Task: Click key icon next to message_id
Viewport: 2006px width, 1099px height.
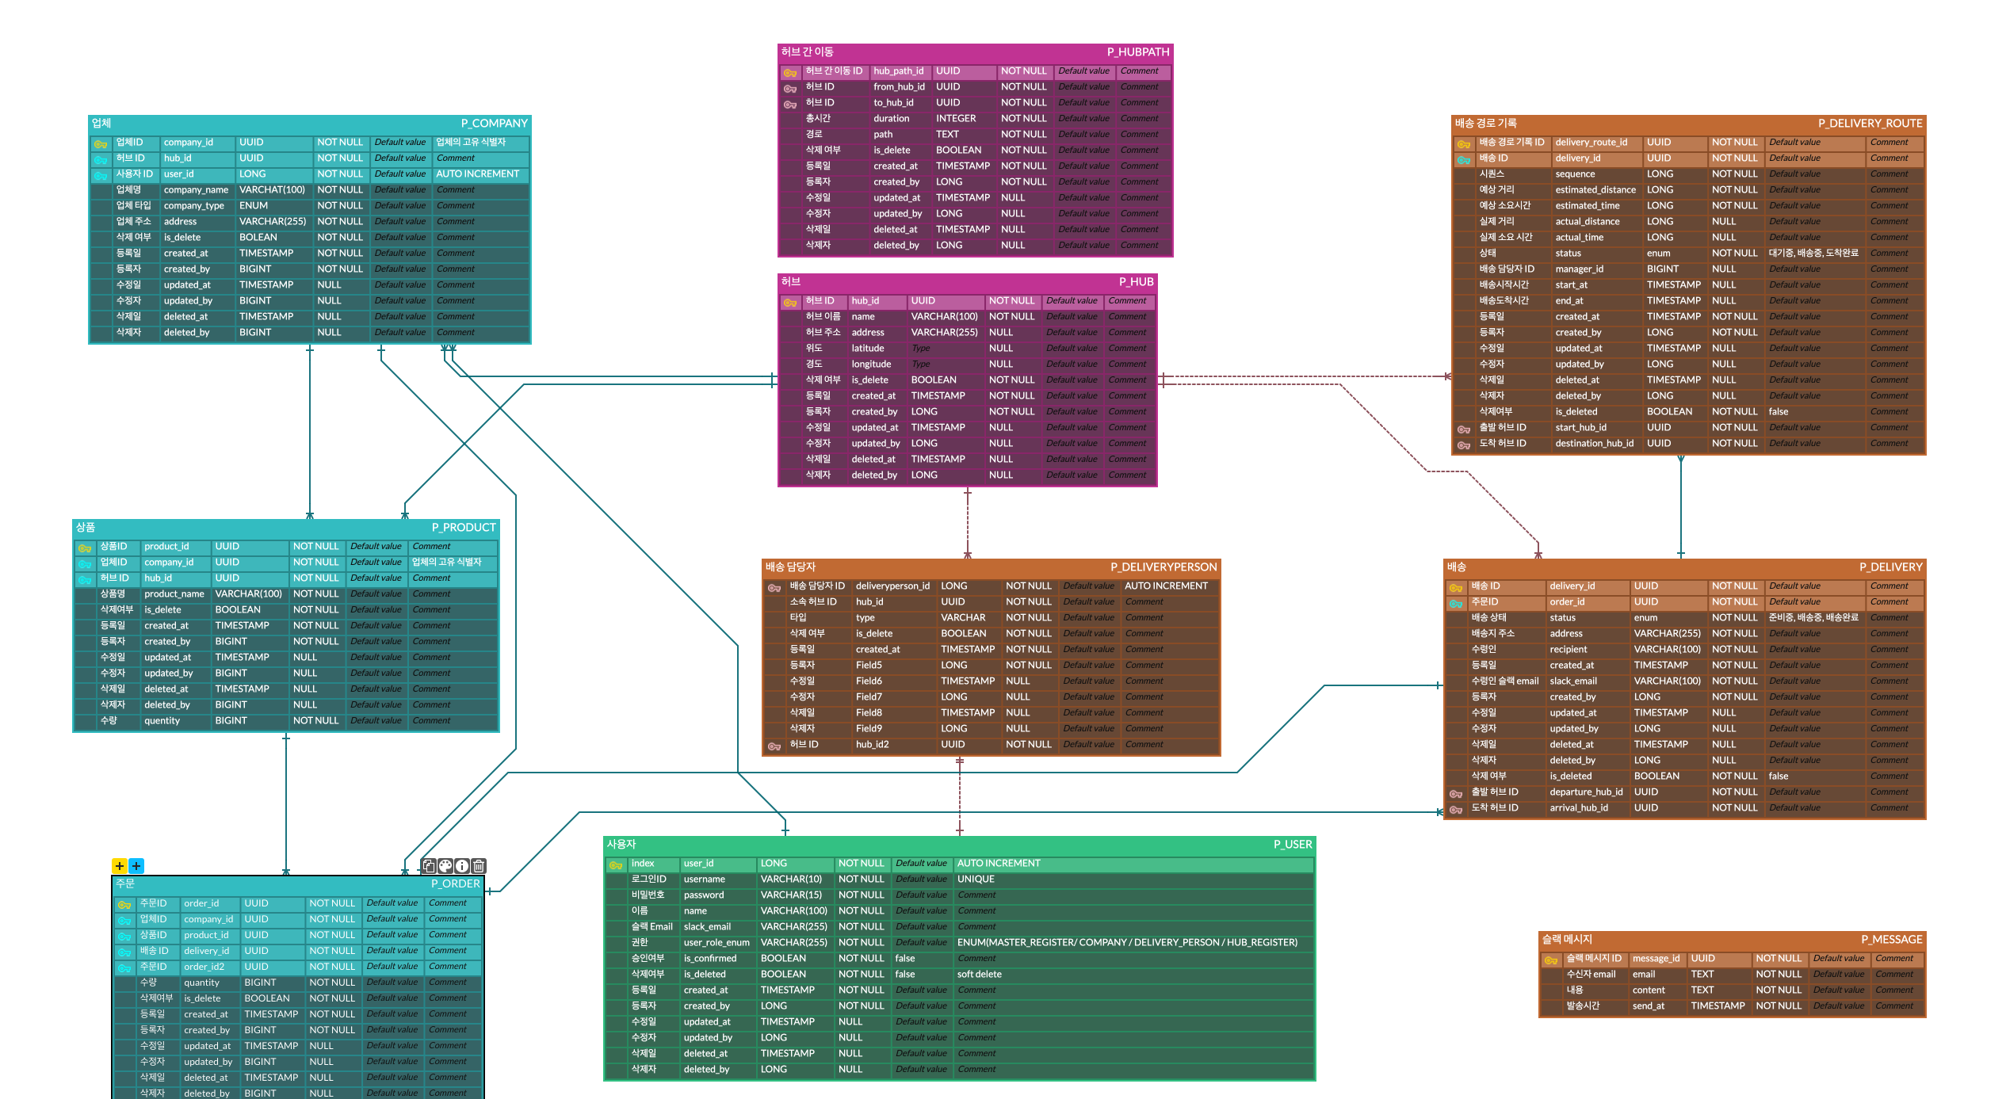Action: (1551, 960)
